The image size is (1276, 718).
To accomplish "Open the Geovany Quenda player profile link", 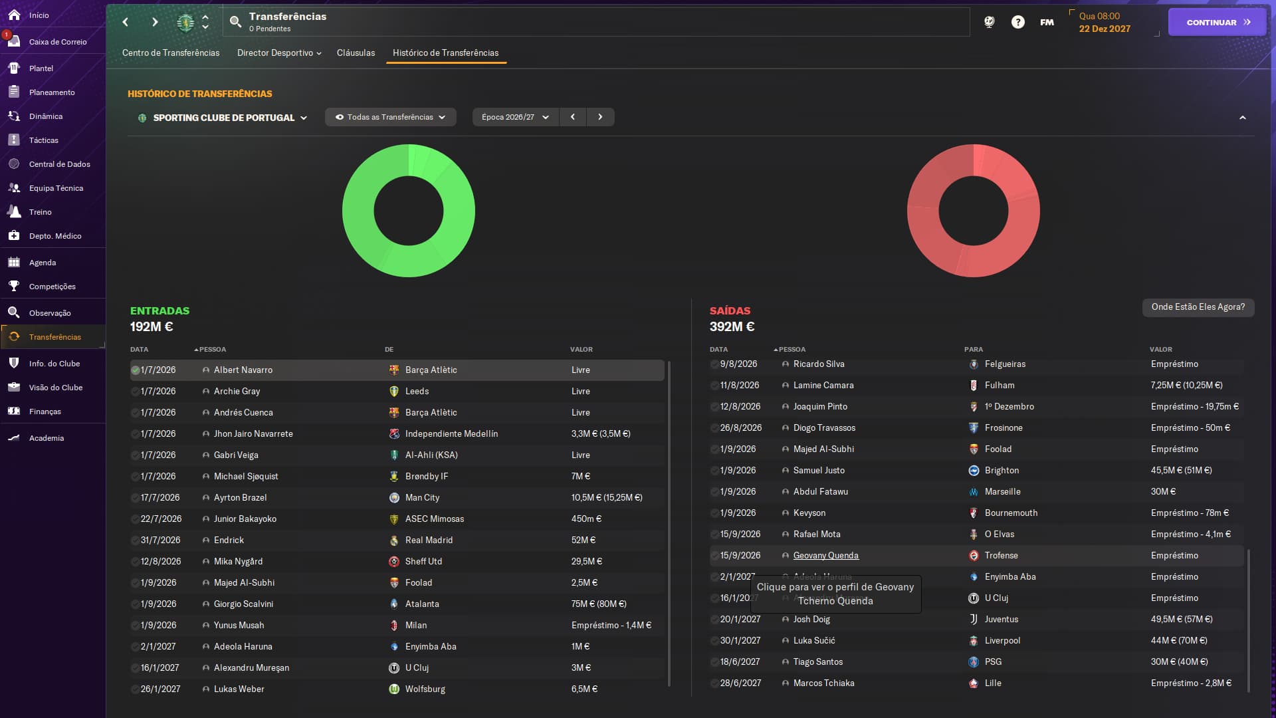I will (825, 556).
